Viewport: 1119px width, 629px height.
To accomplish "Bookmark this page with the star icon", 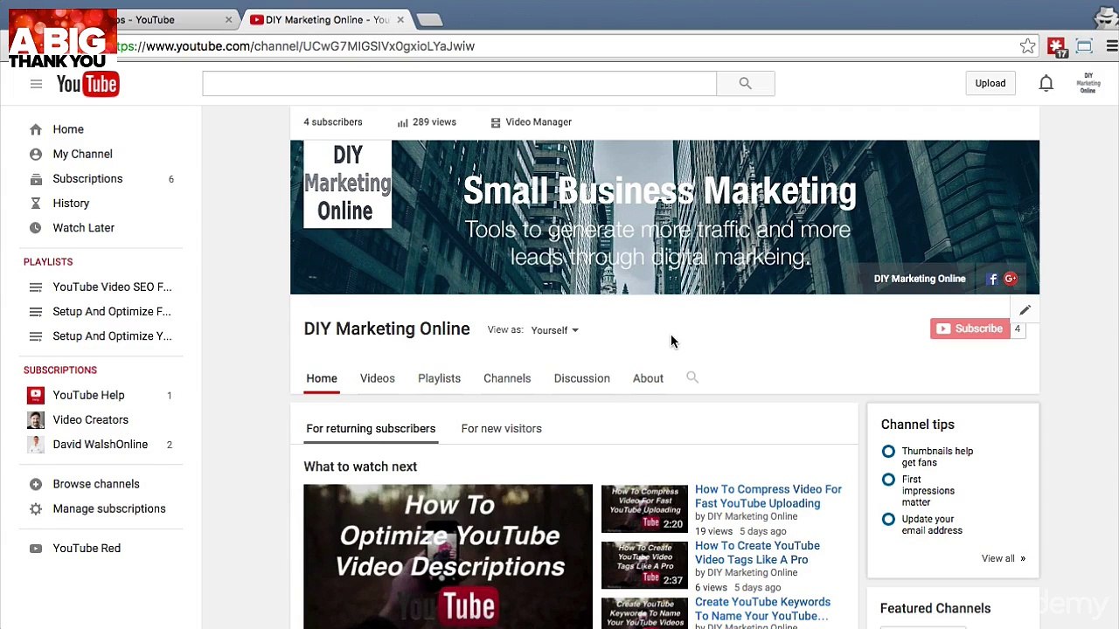I will coord(1028,46).
